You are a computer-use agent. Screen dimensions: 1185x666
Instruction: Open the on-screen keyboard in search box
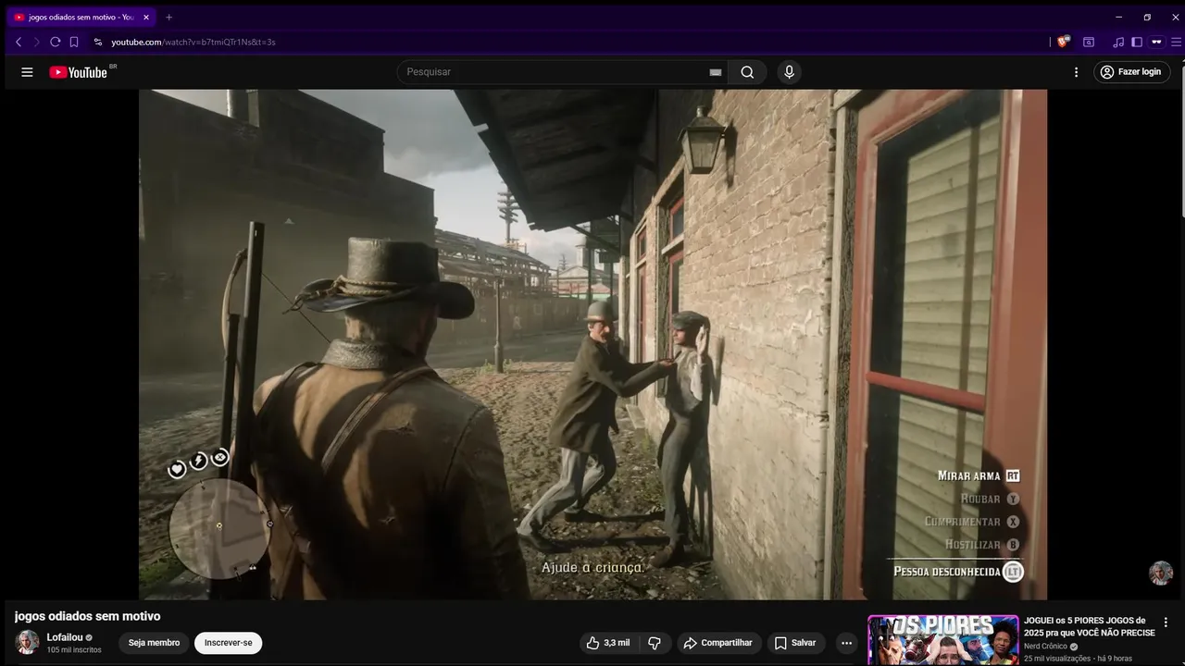pyautogui.click(x=716, y=72)
